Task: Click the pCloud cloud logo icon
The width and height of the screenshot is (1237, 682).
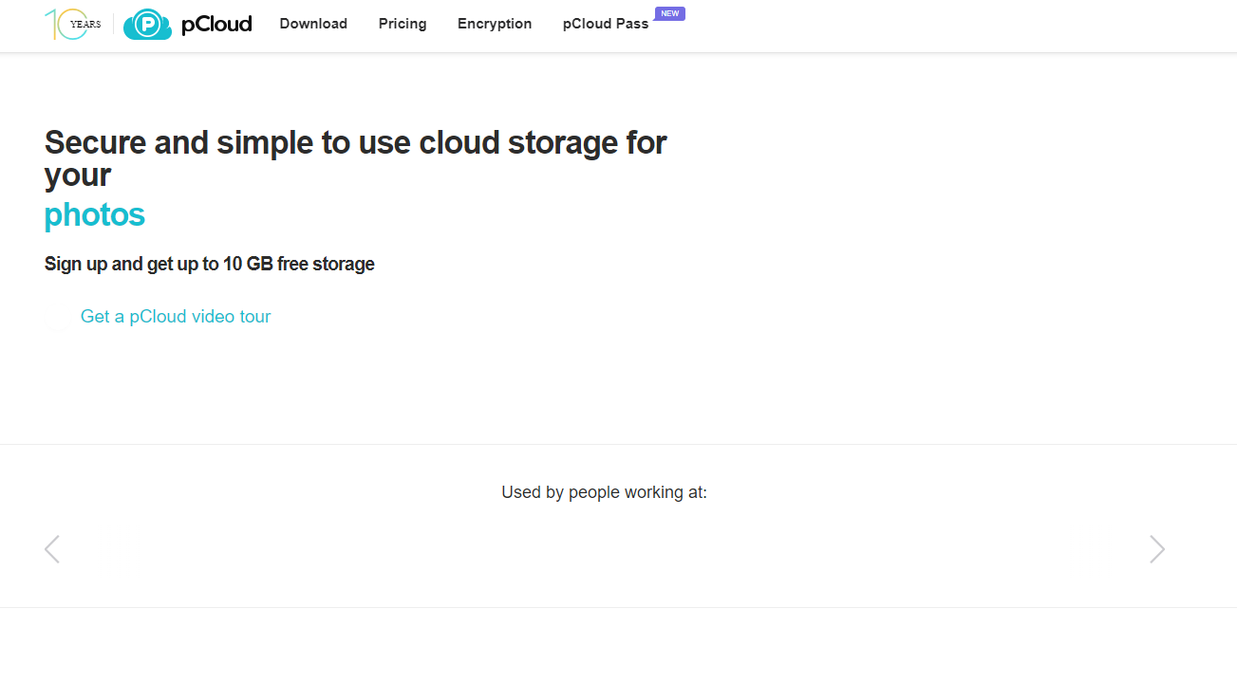Action: [x=147, y=24]
